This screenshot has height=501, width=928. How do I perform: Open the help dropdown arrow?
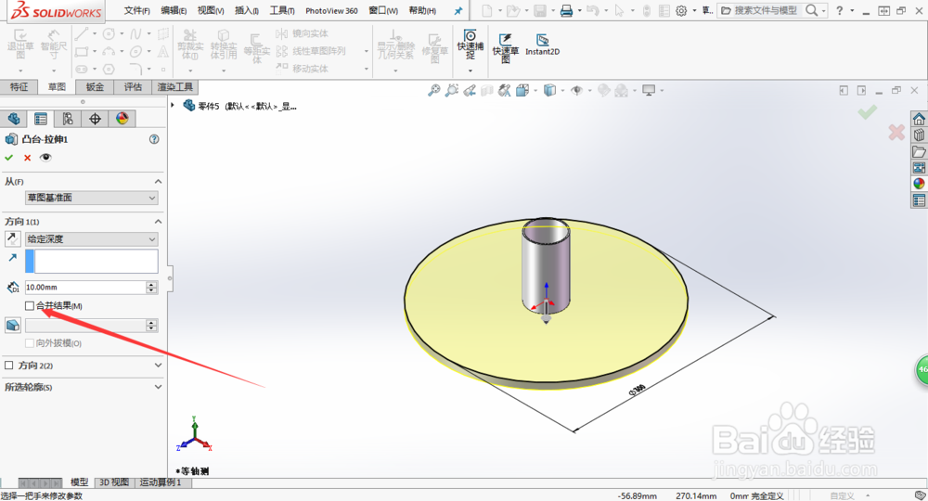coord(852,10)
